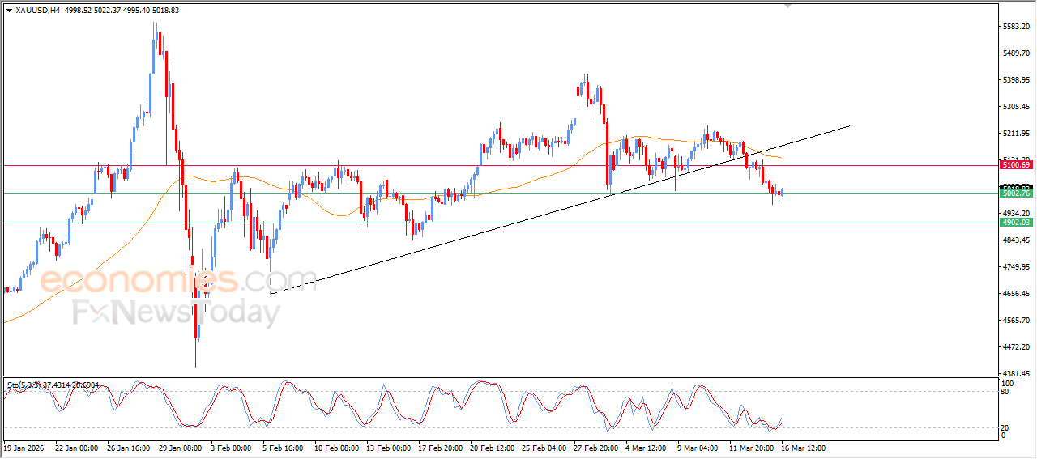Click the 27 Feb 20:00 date label
The height and width of the screenshot is (459, 1037).
(x=595, y=447)
